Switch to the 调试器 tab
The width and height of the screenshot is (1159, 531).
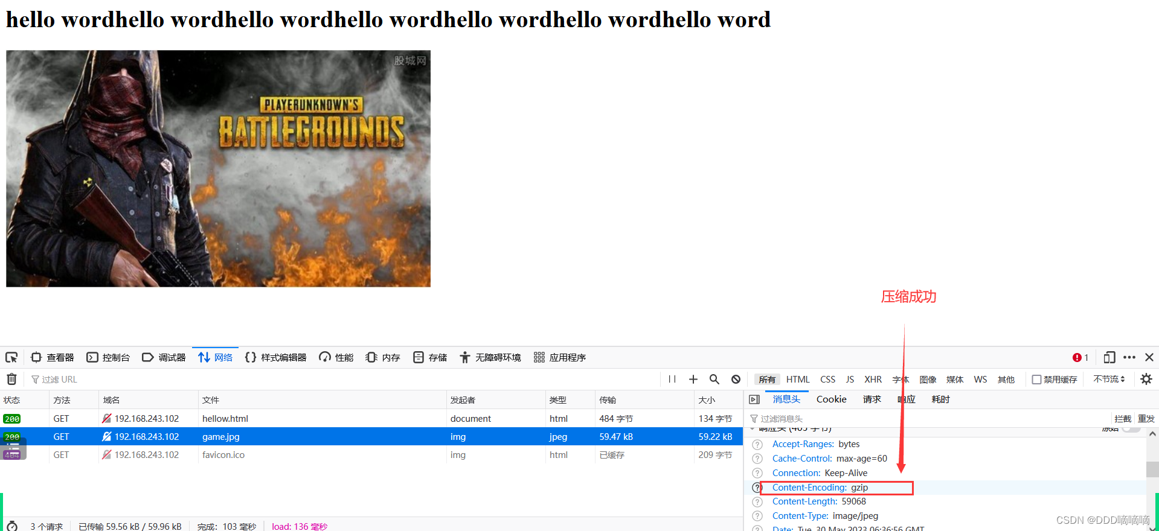(164, 357)
